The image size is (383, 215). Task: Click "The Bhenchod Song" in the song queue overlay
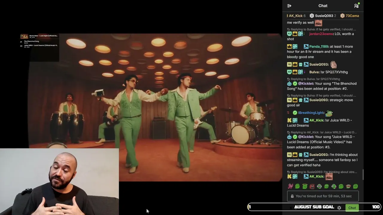tap(31, 41)
